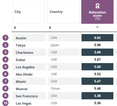Select the Austin row
Image resolution: width=117 pixels, height=106 pixels.
pos(63,38)
